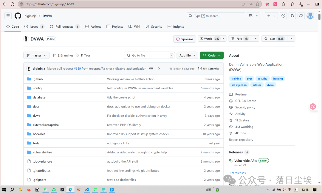Expand the Star lists dropdown arrow
This screenshot has height=193, width=322.
(291, 38)
